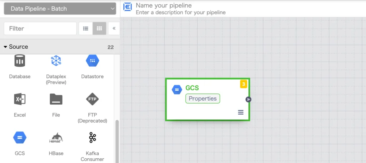Switch plugin palette to grid view
Image resolution: width=366 pixels, height=163 pixels.
(99, 29)
